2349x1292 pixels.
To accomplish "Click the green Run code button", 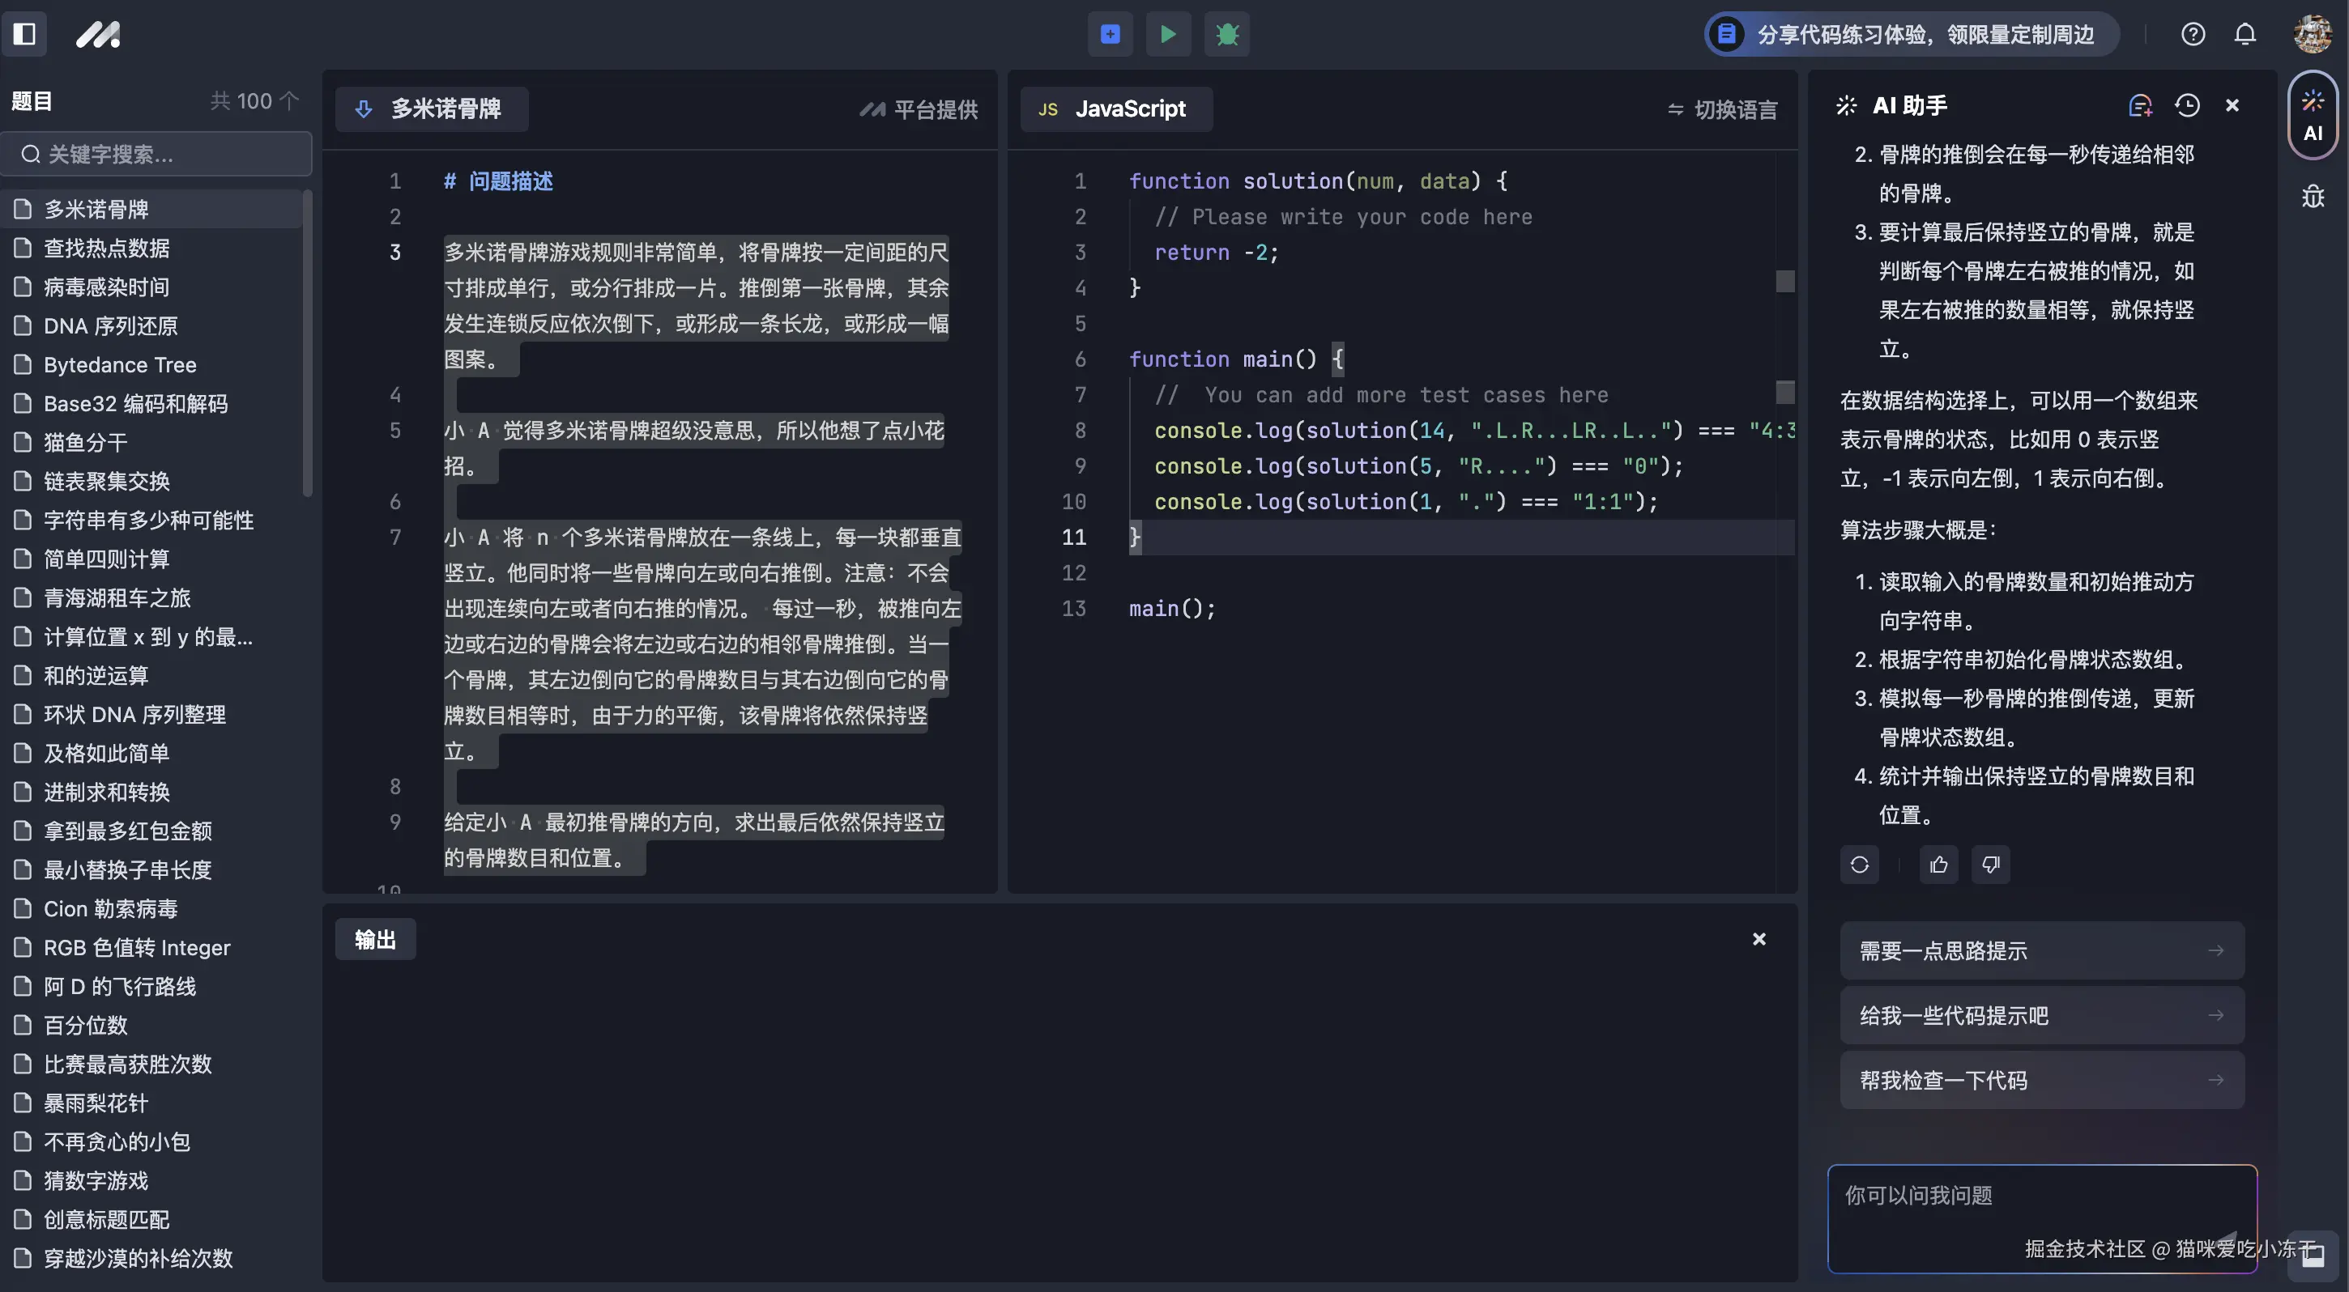I will coord(1168,34).
